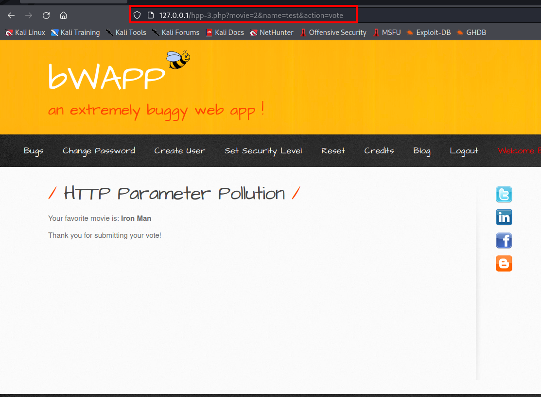Open the Twitter social icon
The height and width of the screenshot is (397, 541).
pyautogui.click(x=504, y=194)
